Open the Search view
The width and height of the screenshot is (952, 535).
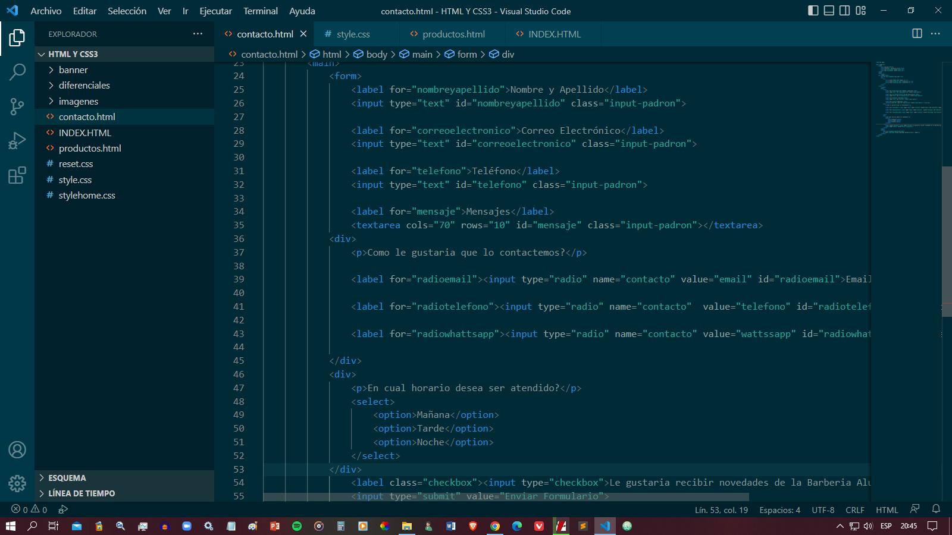17,73
